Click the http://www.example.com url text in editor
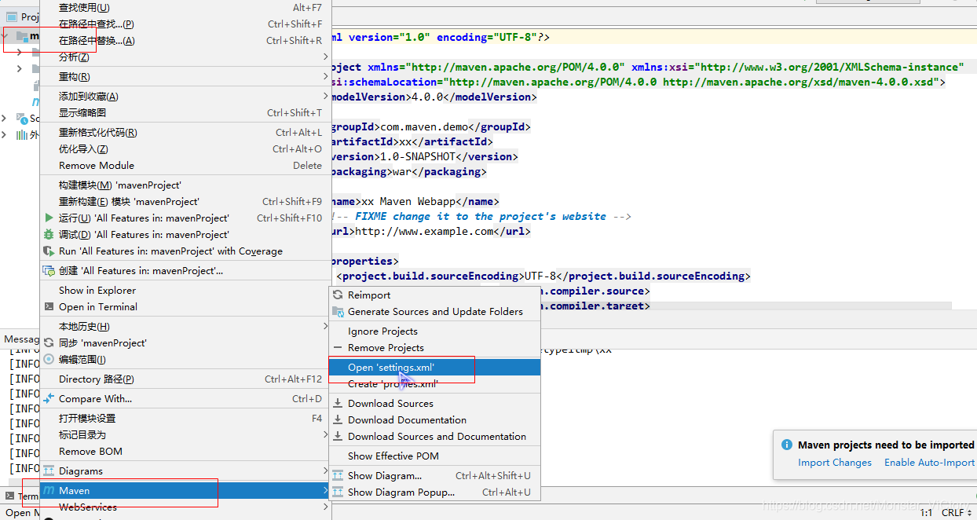This screenshot has width=977, height=520. (424, 231)
